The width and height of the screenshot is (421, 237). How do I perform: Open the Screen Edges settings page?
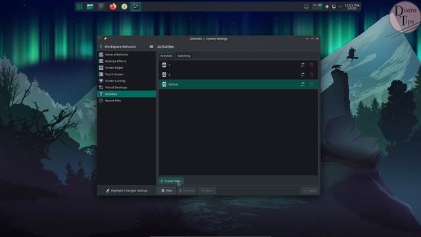[x=126, y=68]
